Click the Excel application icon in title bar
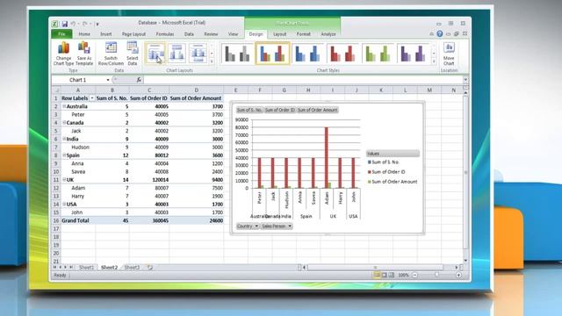The width and height of the screenshot is (562, 316). click(54, 24)
